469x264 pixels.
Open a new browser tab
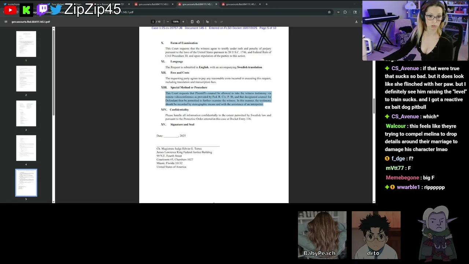point(266,4)
